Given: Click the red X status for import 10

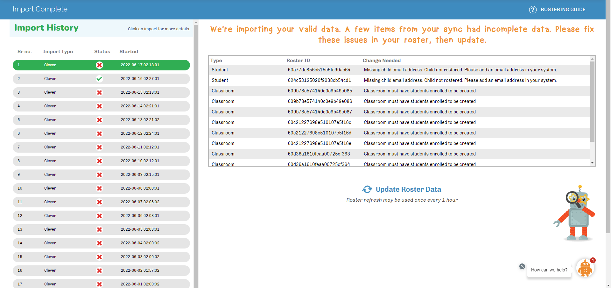Looking at the screenshot, I should click(99, 188).
